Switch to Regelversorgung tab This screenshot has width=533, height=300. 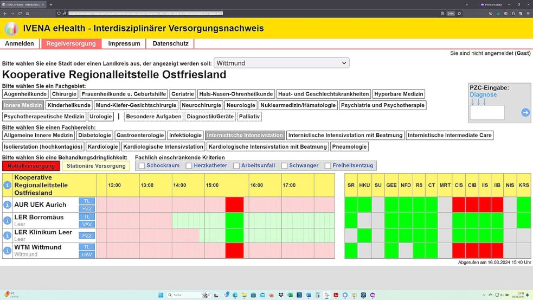tap(71, 43)
